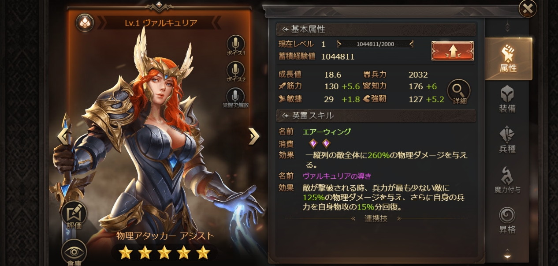
Task: Click the experience progress bar 1044811/2000
Action: [x=375, y=44]
